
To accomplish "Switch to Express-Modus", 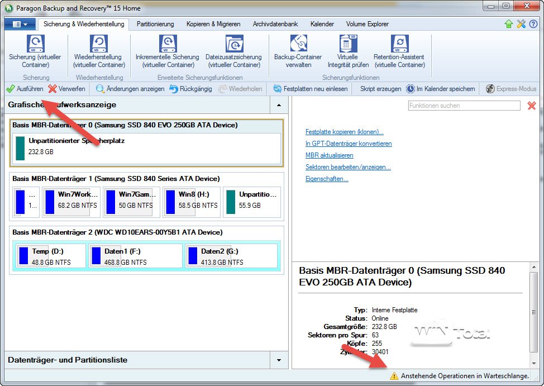I will point(511,89).
